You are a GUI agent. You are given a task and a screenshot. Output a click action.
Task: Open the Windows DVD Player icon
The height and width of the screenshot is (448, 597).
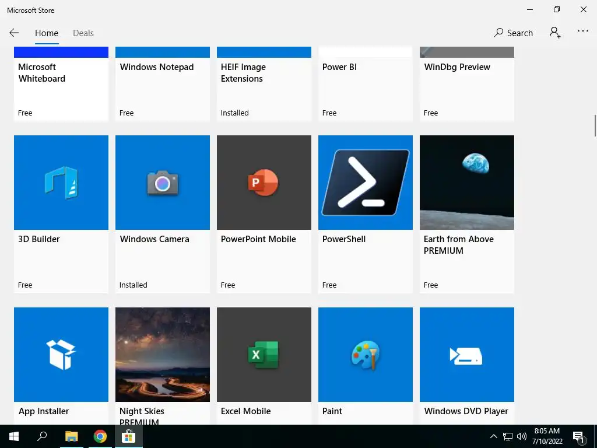(x=467, y=355)
